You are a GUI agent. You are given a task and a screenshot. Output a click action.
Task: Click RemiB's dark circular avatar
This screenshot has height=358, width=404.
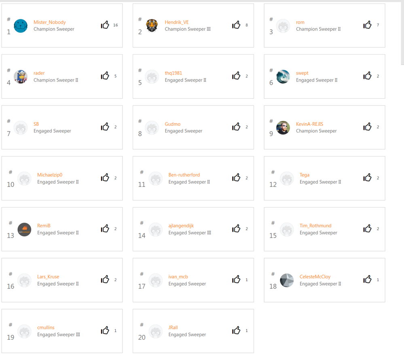click(24, 229)
